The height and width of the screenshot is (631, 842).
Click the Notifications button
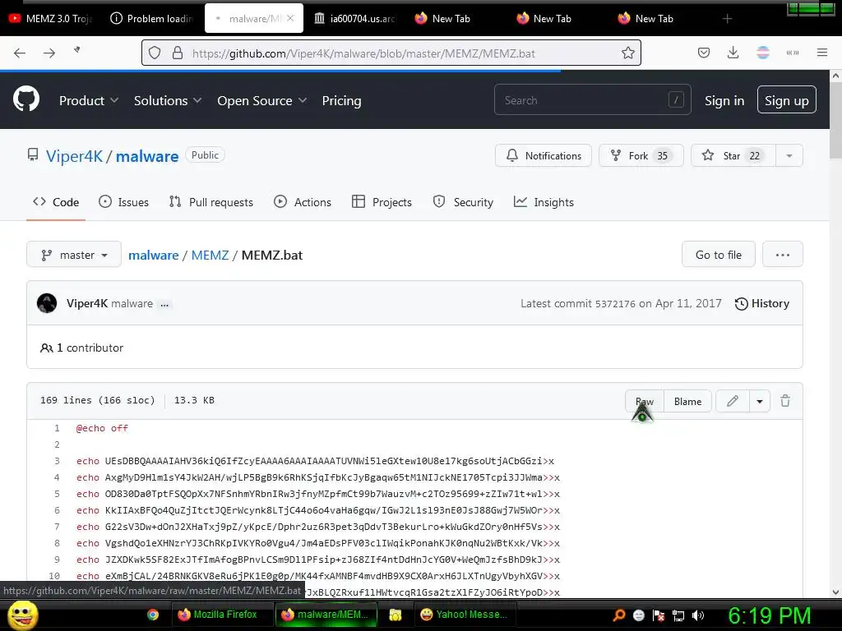544,155
